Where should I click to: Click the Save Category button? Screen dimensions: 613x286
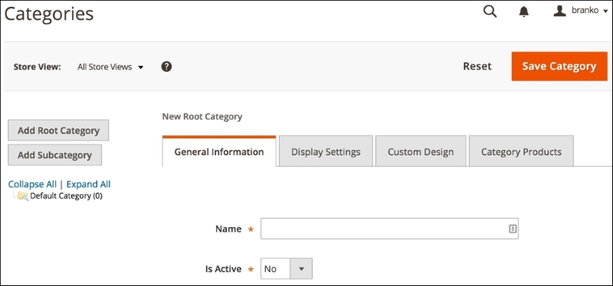pyautogui.click(x=559, y=67)
